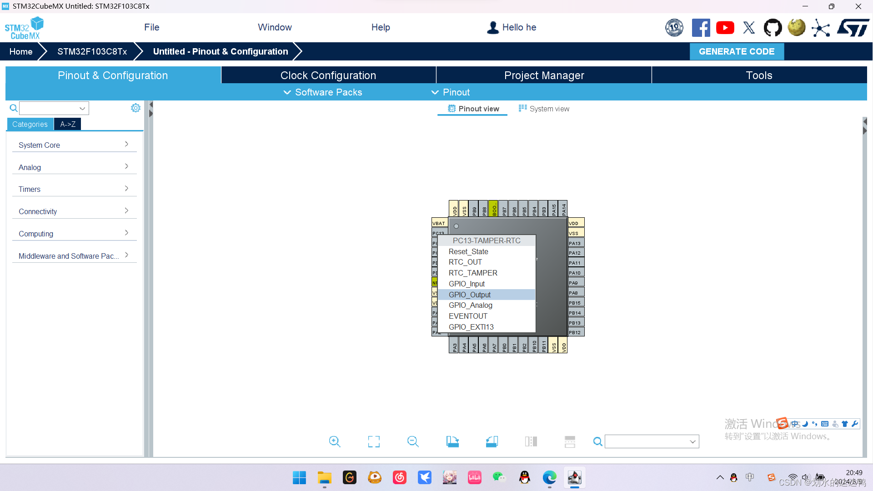873x491 pixels.
Task: Switch to Tools tab
Action: (759, 75)
